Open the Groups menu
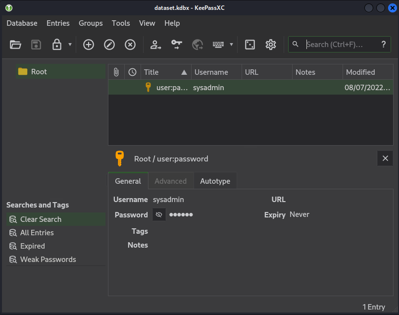The image size is (399, 315). [91, 23]
